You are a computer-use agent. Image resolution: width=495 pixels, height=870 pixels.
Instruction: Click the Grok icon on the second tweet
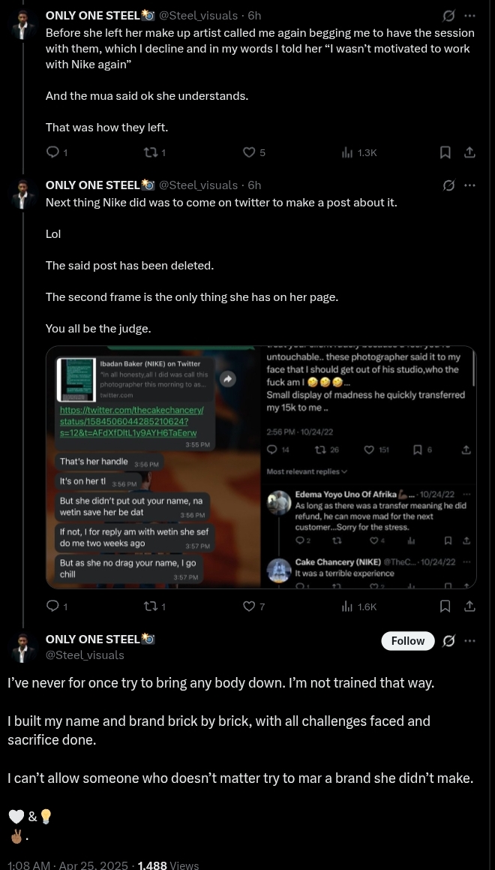pyautogui.click(x=448, y=185)
